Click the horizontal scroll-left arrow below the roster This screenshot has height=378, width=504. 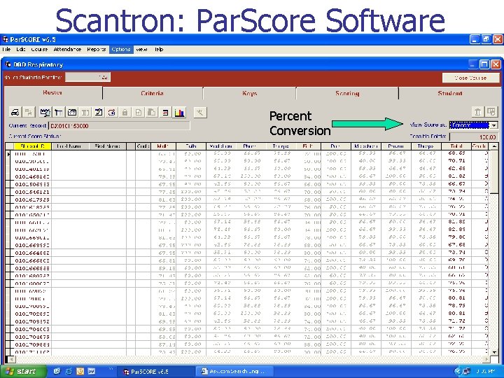point(10,359)
